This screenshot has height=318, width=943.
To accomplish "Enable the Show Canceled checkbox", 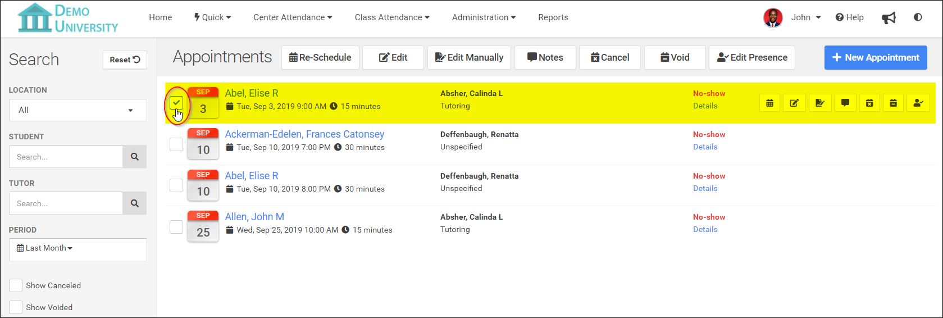I will [16, 285].
